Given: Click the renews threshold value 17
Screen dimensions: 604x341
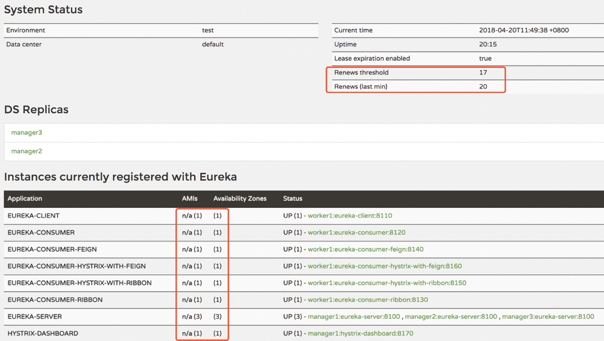Looking at the screenshot, I should [x=483, y=72].
